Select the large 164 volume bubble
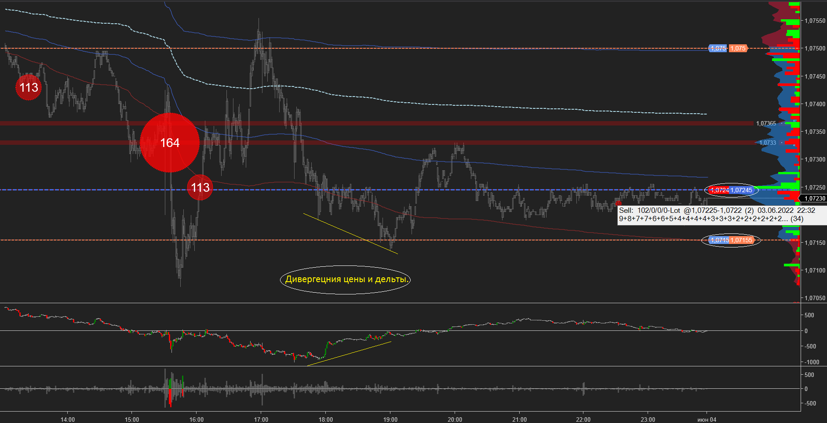Viewport: 827px width, 423px height. click(x=170, y=143)
